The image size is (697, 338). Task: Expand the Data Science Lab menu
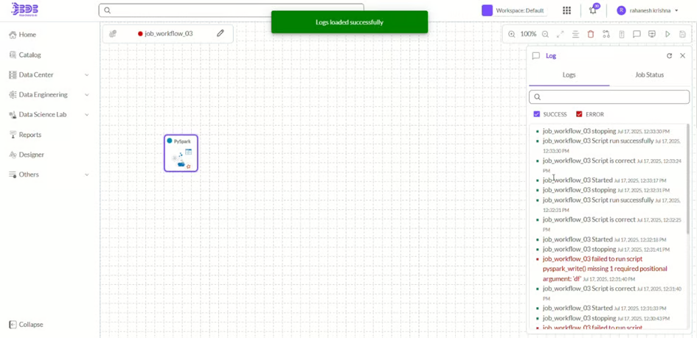tap(86, 115)
